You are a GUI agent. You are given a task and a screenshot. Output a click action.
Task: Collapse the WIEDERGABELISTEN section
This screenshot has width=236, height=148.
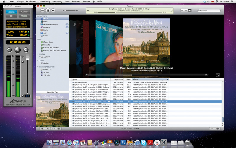point(38,67)
